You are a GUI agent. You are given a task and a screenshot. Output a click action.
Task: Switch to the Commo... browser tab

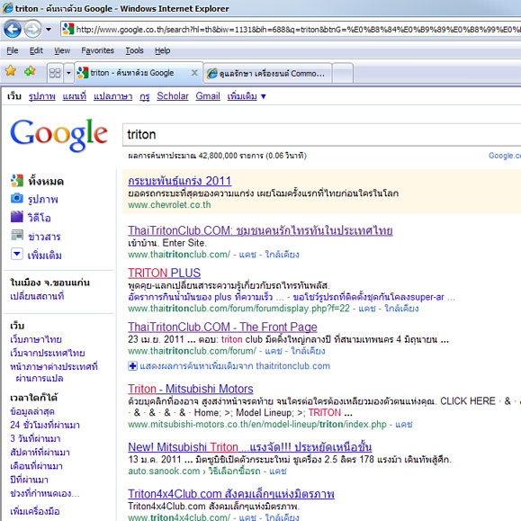point(267,73)
